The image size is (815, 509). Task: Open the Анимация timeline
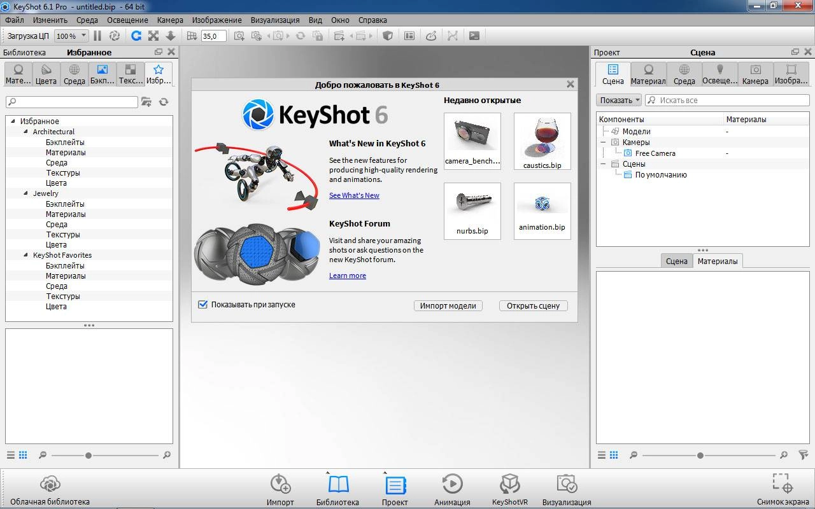(x=452, y=490)
